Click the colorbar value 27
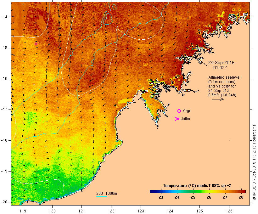 pos(225,197)
